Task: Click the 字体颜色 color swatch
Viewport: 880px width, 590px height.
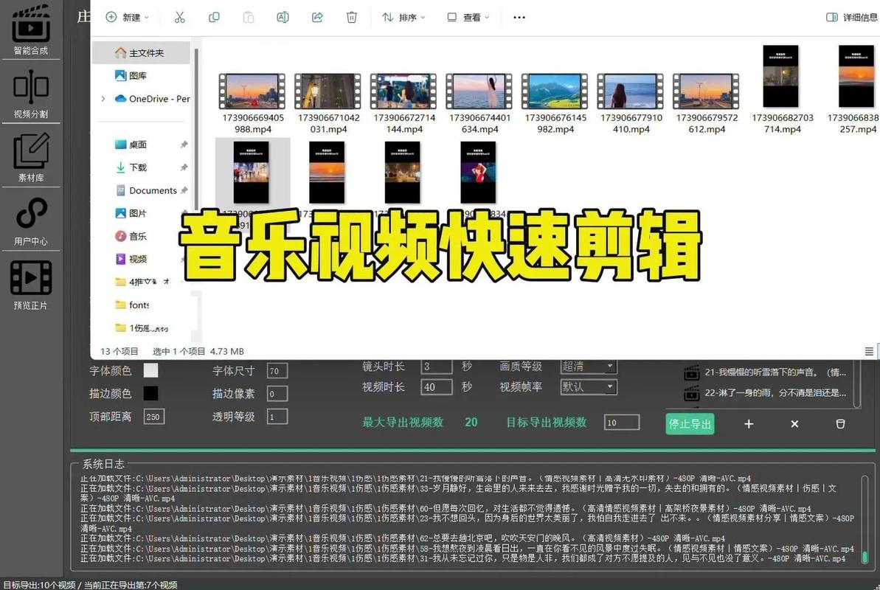Action: coord(151,370)
